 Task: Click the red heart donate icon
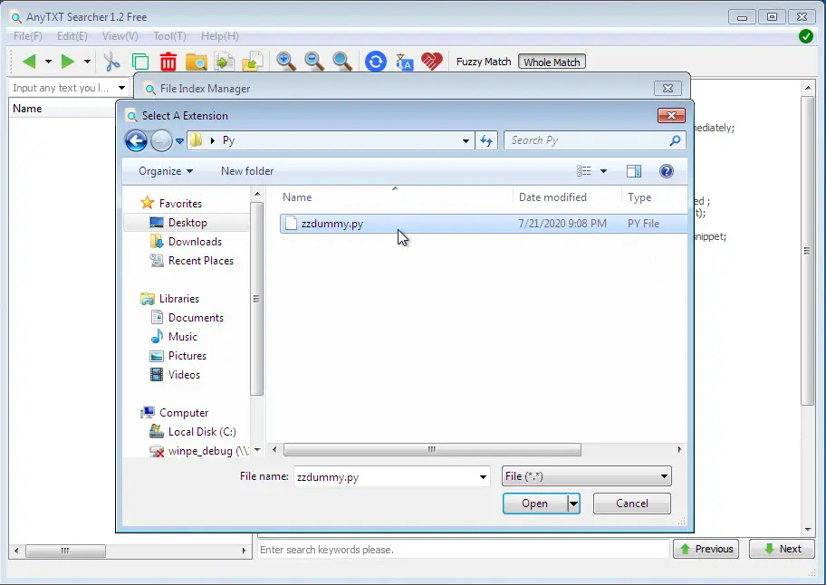click(x=432, y=62)
